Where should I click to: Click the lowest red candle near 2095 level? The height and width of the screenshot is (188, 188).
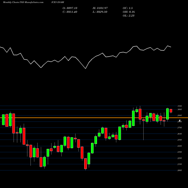(85, 164)
